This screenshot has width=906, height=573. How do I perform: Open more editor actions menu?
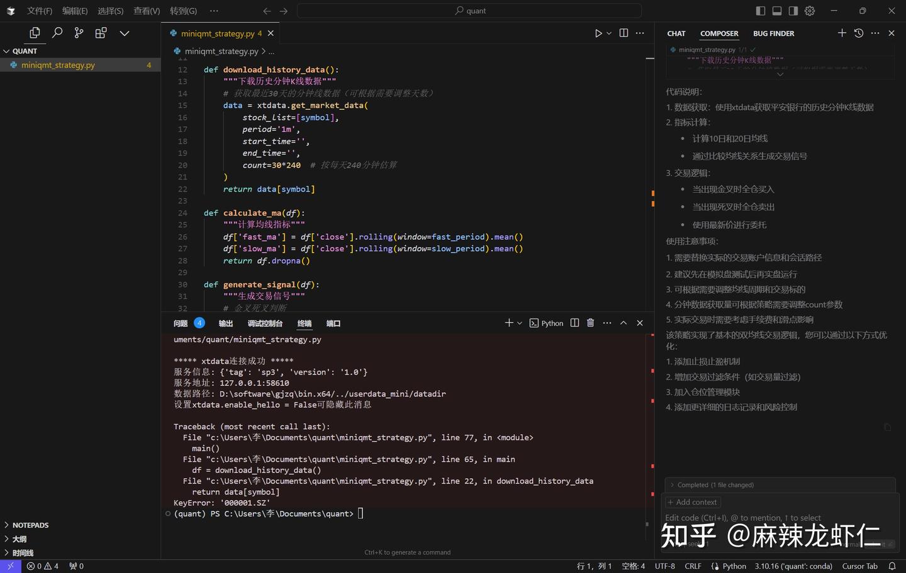[640, 33]
